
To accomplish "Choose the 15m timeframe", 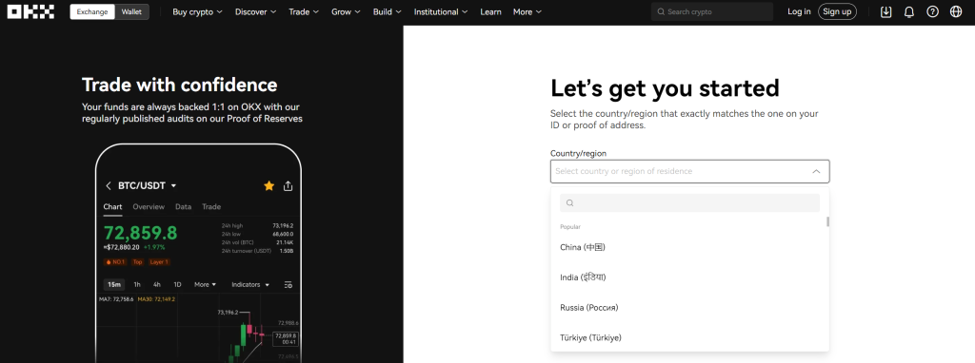I will point(114,284).
